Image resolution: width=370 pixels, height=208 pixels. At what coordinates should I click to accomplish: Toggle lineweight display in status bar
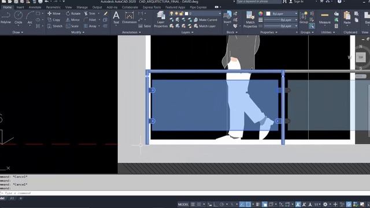(x=257, y=205)
